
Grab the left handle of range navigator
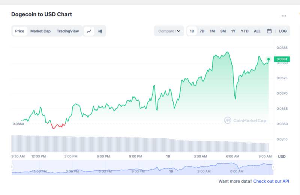(x=12, y=167)
